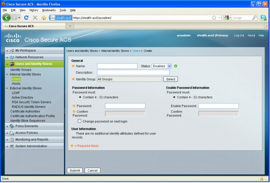Open the Help menu in menu bar
270x183 pixels.
[73, 10]
